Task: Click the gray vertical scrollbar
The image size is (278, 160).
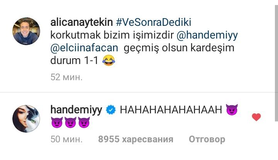Action: [276, 63]
